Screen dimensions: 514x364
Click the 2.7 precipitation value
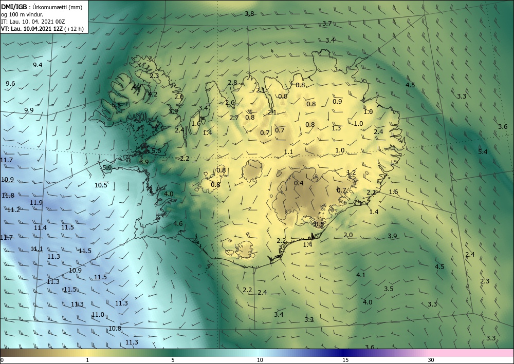pyautogui.click(x=234, y=118)
